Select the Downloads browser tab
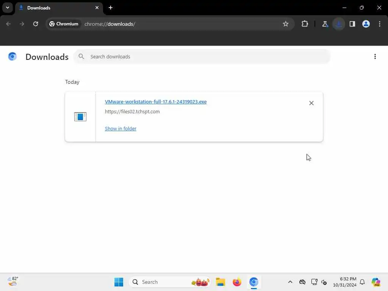Screen dimensions: 388x291 pos(59,8)
